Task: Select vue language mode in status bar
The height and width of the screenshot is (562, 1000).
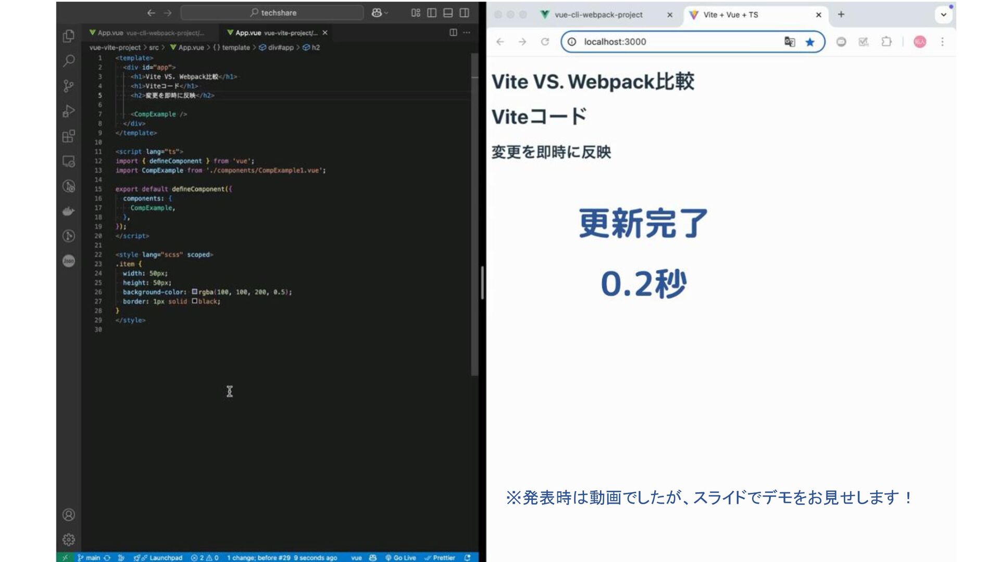Action: pos(356,557)
